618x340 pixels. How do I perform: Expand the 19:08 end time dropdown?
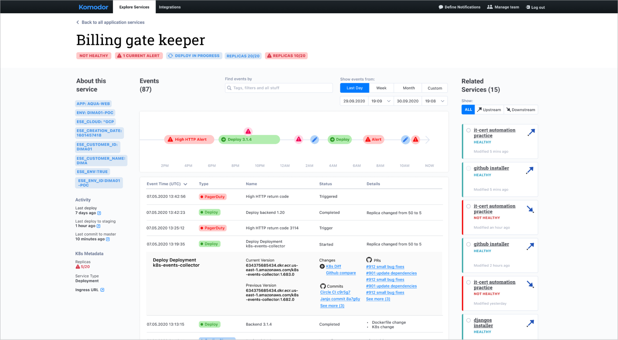(x=442, y=101)
